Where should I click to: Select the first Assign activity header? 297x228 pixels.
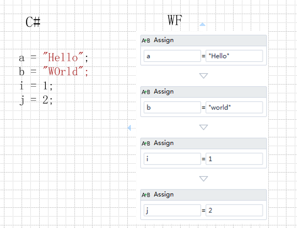pyautogui.click(x=204, y=40)
